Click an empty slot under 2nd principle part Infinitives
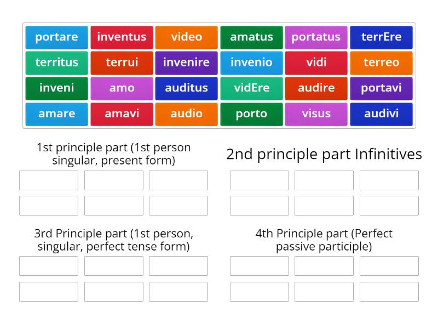Viewport: 438px width, 329px height. 260,180
